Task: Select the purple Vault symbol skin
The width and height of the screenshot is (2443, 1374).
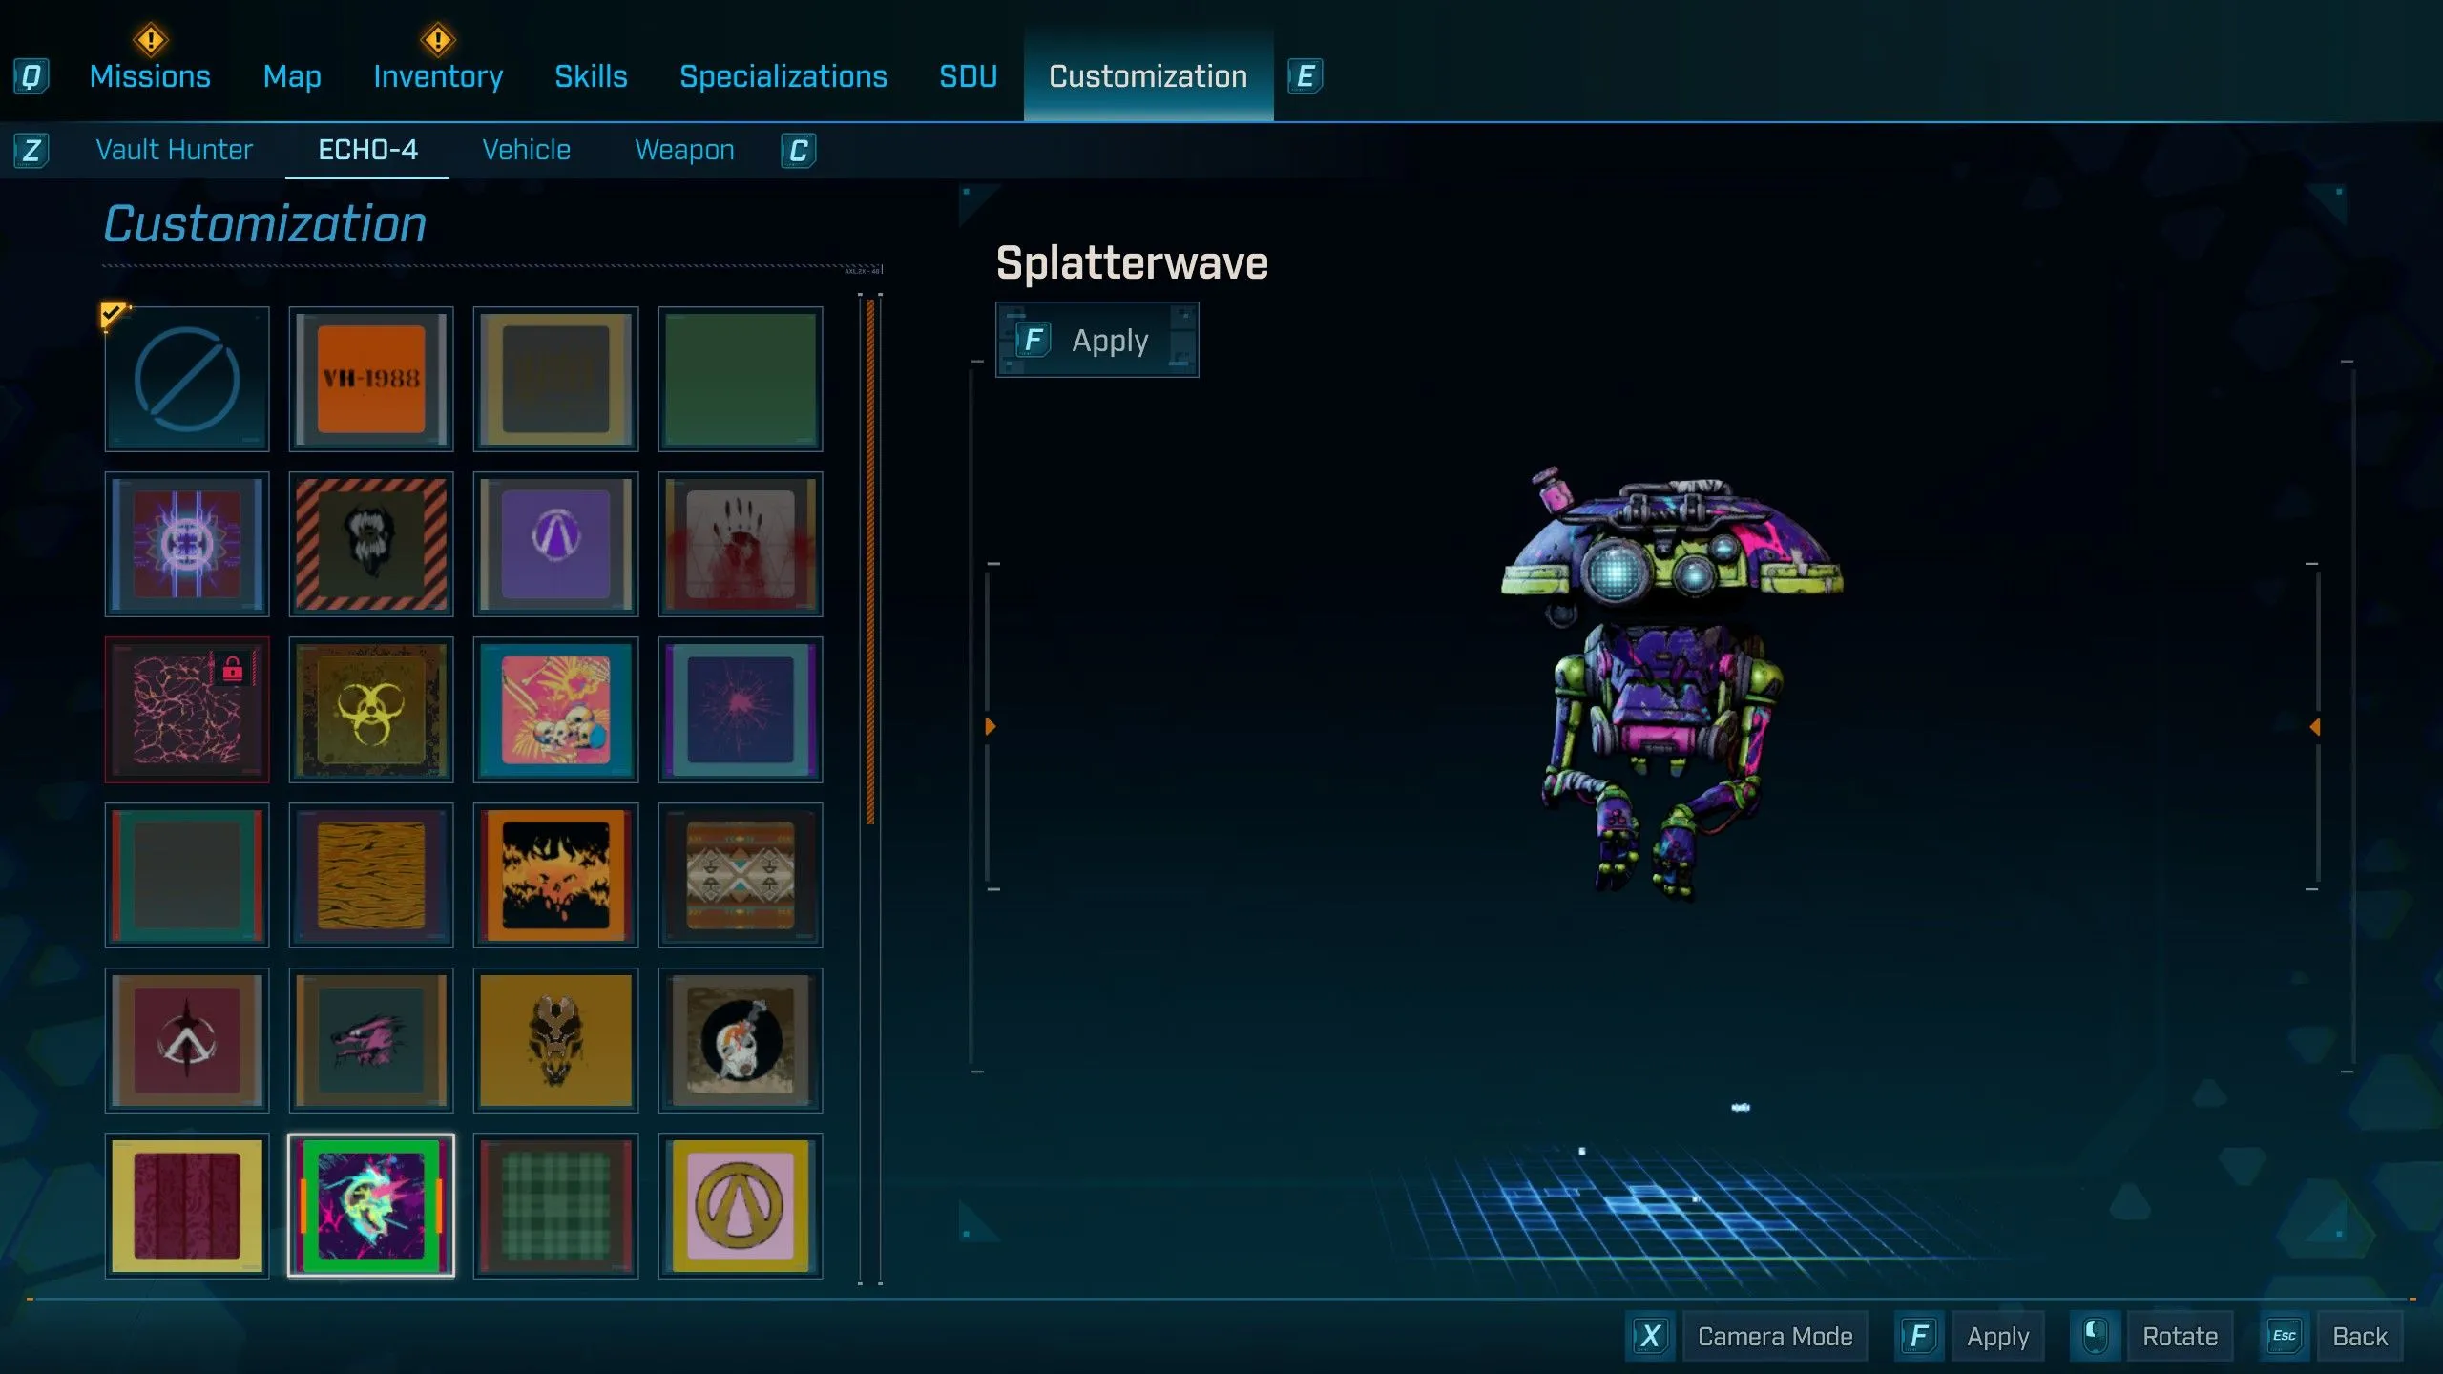Action: coord(555,544)
